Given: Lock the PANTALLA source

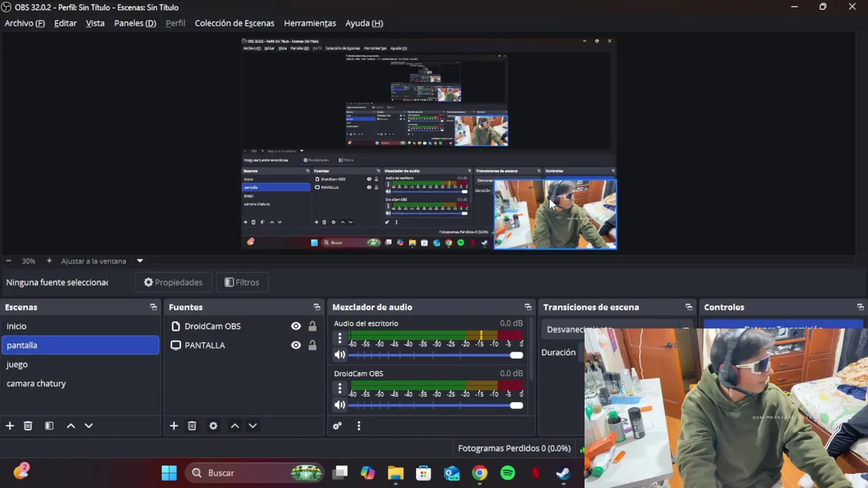Looking at the screenshot, I should pos(312,345).
